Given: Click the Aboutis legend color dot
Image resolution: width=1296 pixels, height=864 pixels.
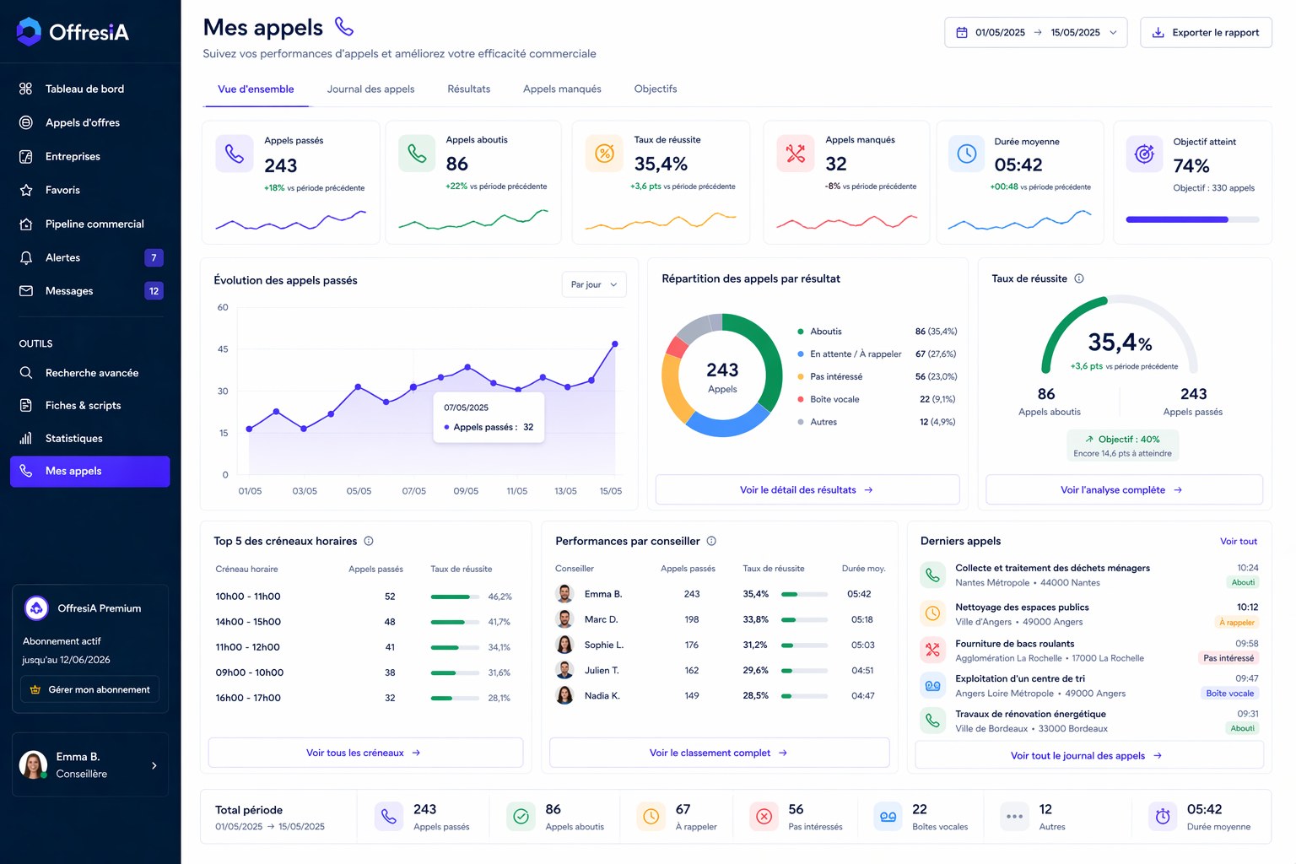Looking at the screenshot, I should tap(801, 332).
